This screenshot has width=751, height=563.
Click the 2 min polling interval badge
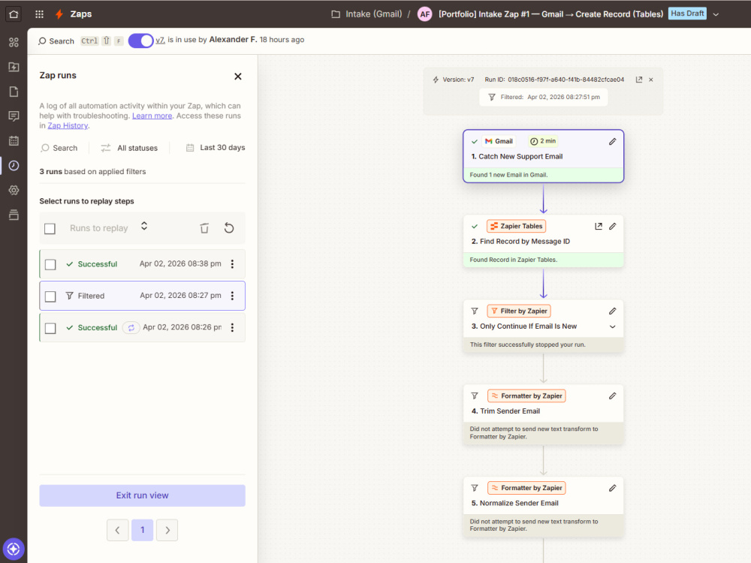pyautogui.click(x=543, y=141)
